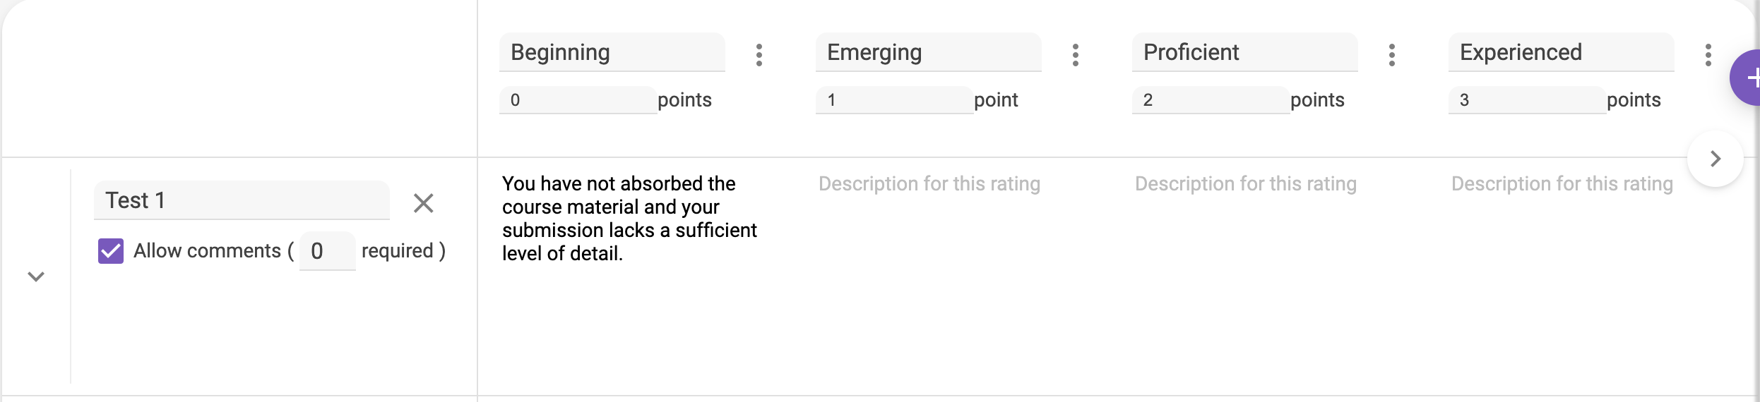Edit the Experienced rating title field
Viewport: 1760px width, 402px height.
(1561, 52)
